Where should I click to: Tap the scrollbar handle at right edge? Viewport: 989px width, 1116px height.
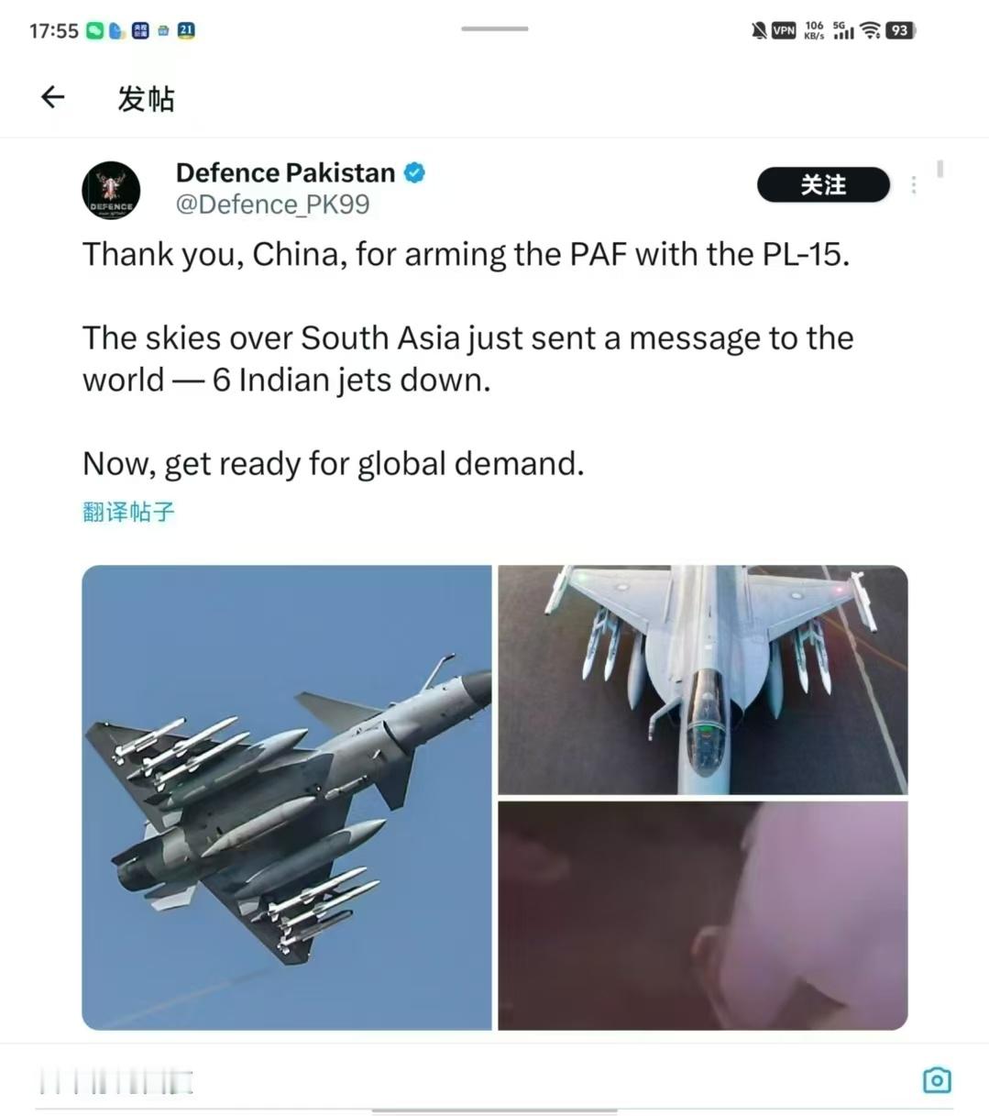940,169
